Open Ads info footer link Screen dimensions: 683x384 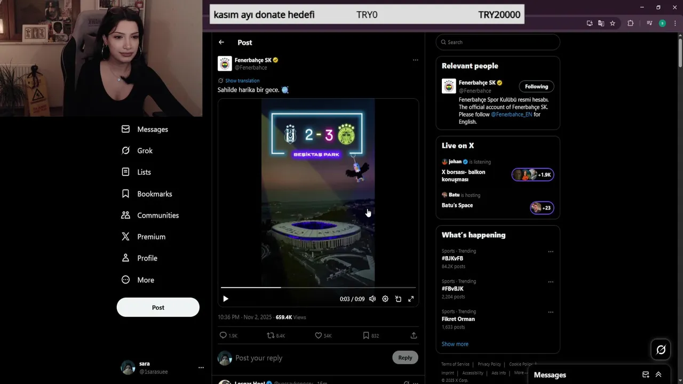click(498, 373)
